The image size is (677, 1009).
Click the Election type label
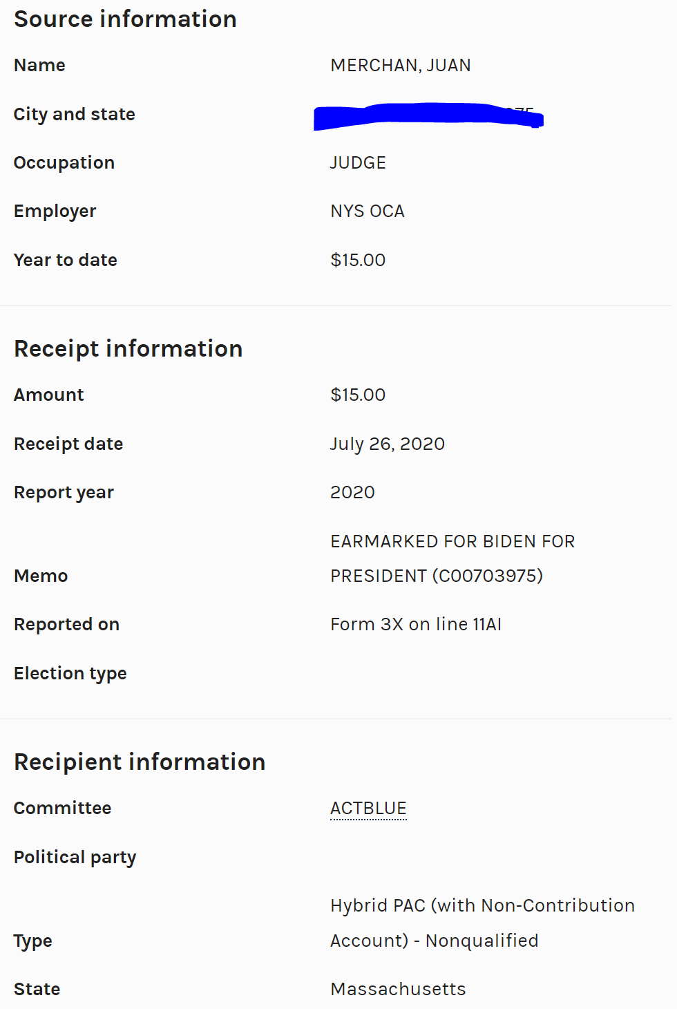click(70, 674)
